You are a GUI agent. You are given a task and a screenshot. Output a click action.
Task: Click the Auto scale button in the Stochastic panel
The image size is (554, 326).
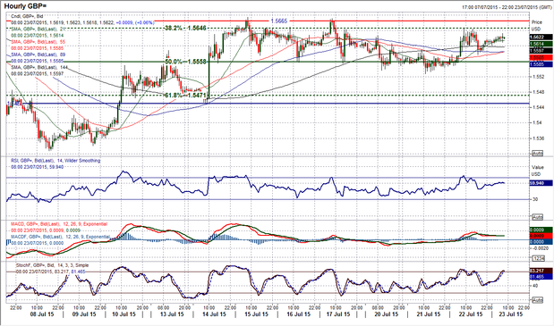pyautogui.click(x=537, y=300)
